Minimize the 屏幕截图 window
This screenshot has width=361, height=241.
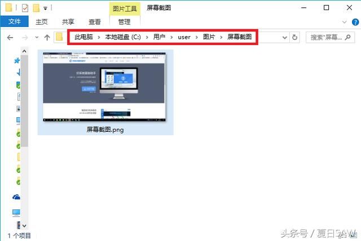[304, 8]
